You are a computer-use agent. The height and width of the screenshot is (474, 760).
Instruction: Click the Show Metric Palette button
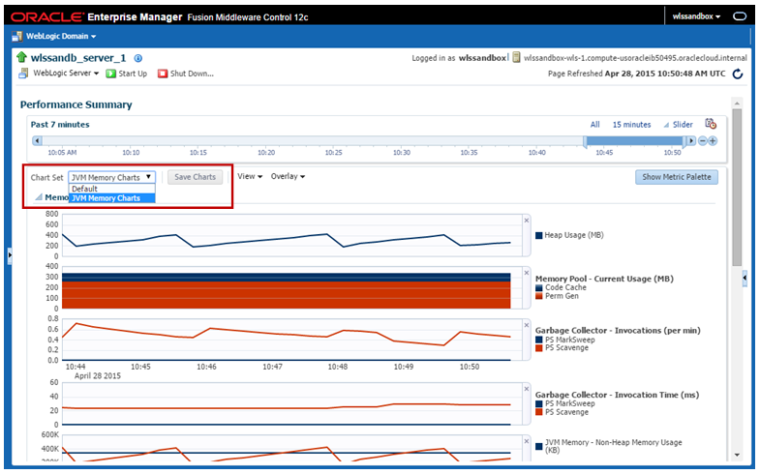[675, 177]
